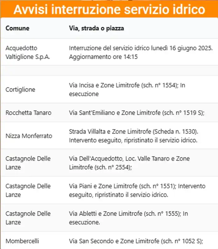Screen dimensions: 218x249
Task: Click the Via Abletti sch. n° 1555 entry
Action: (x=128, y=218)
